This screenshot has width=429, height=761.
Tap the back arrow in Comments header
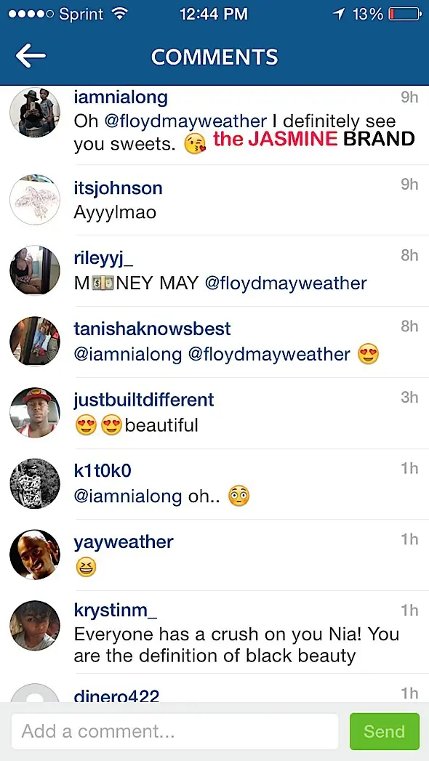31,56
